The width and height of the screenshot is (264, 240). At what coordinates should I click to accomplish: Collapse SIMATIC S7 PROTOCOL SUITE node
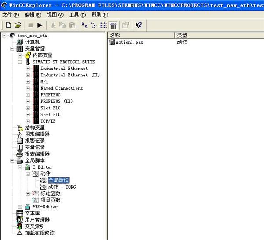point(20,62)
